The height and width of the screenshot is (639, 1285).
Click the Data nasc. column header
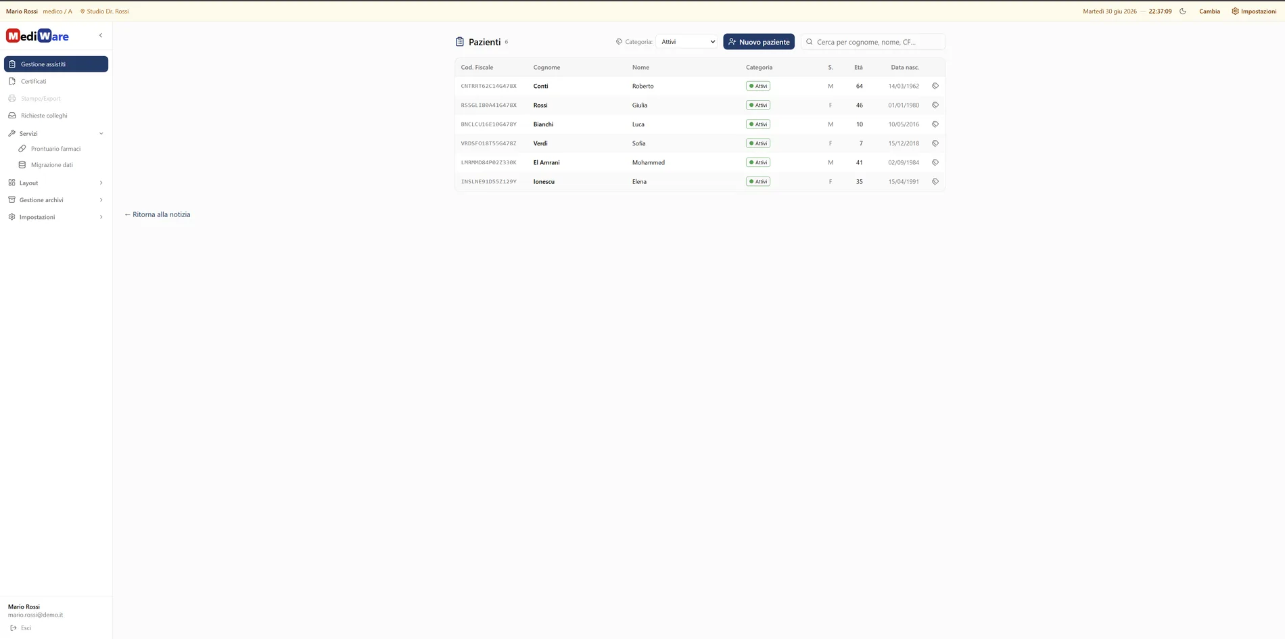(x=905, y=68)
